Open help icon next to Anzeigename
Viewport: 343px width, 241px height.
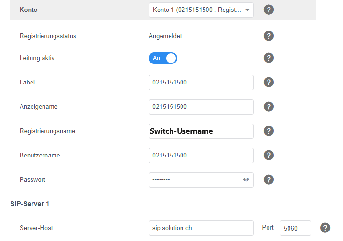268,106
